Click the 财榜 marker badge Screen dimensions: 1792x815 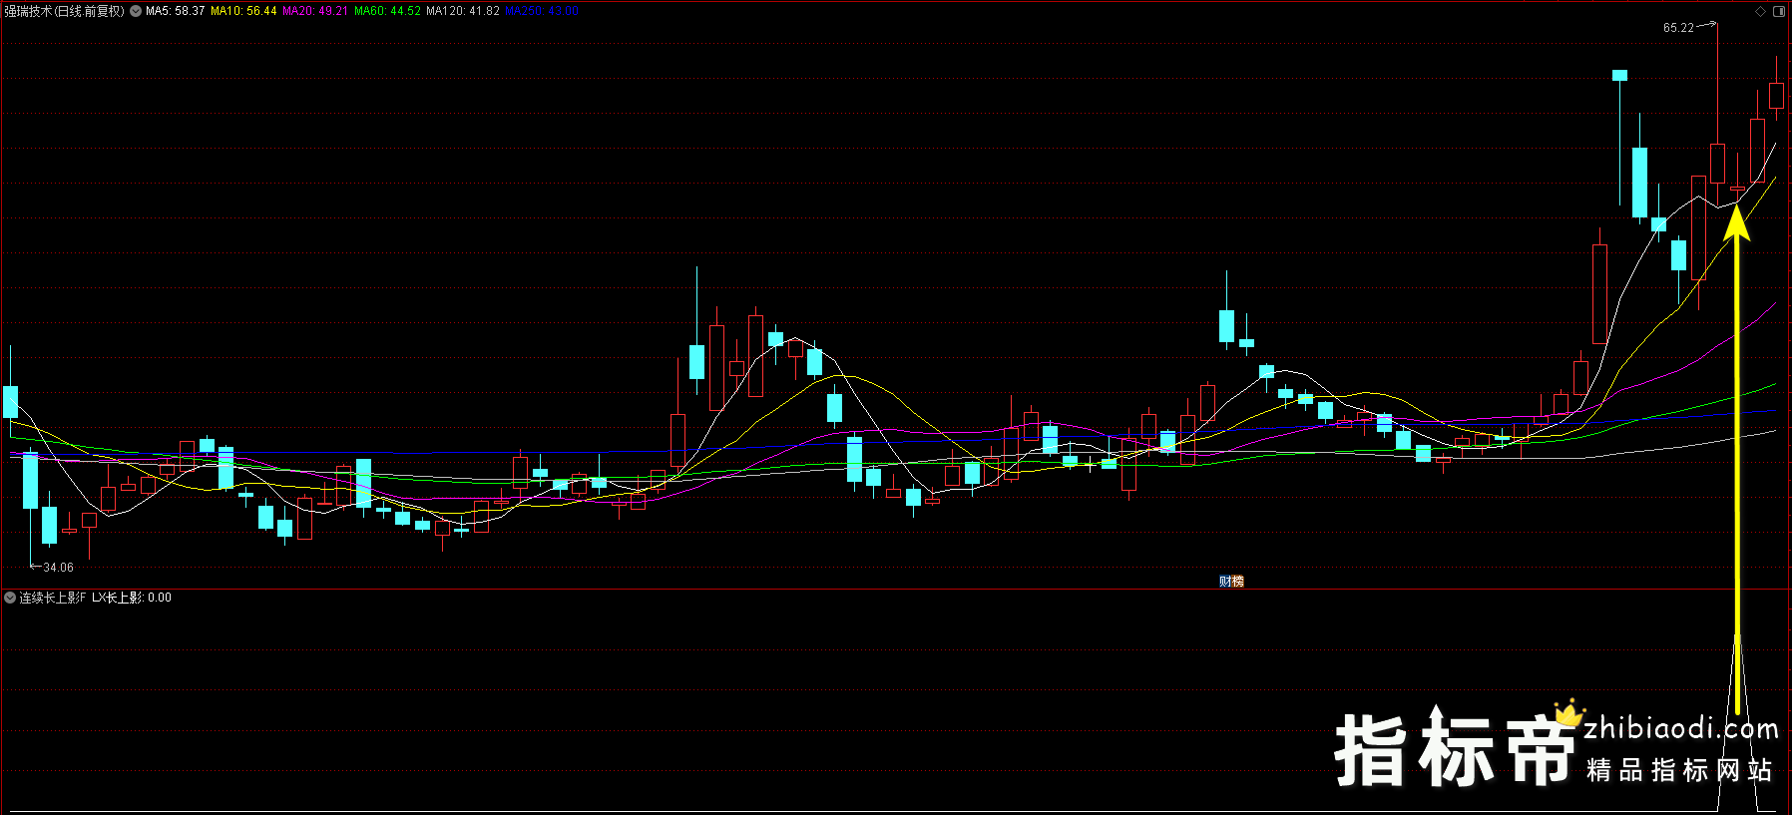point(1231,582)
